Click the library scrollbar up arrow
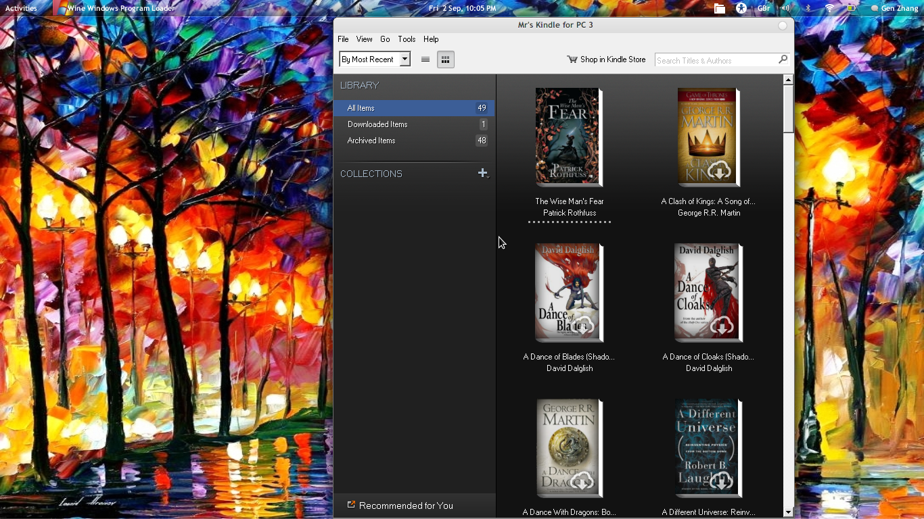Image resolution: width=924 pixels, height=519 pixels. coord(788,80)
